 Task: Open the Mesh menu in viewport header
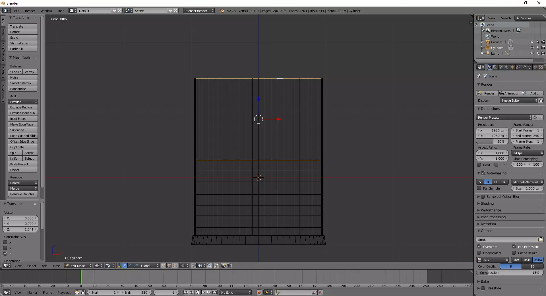tap(57, 266)
